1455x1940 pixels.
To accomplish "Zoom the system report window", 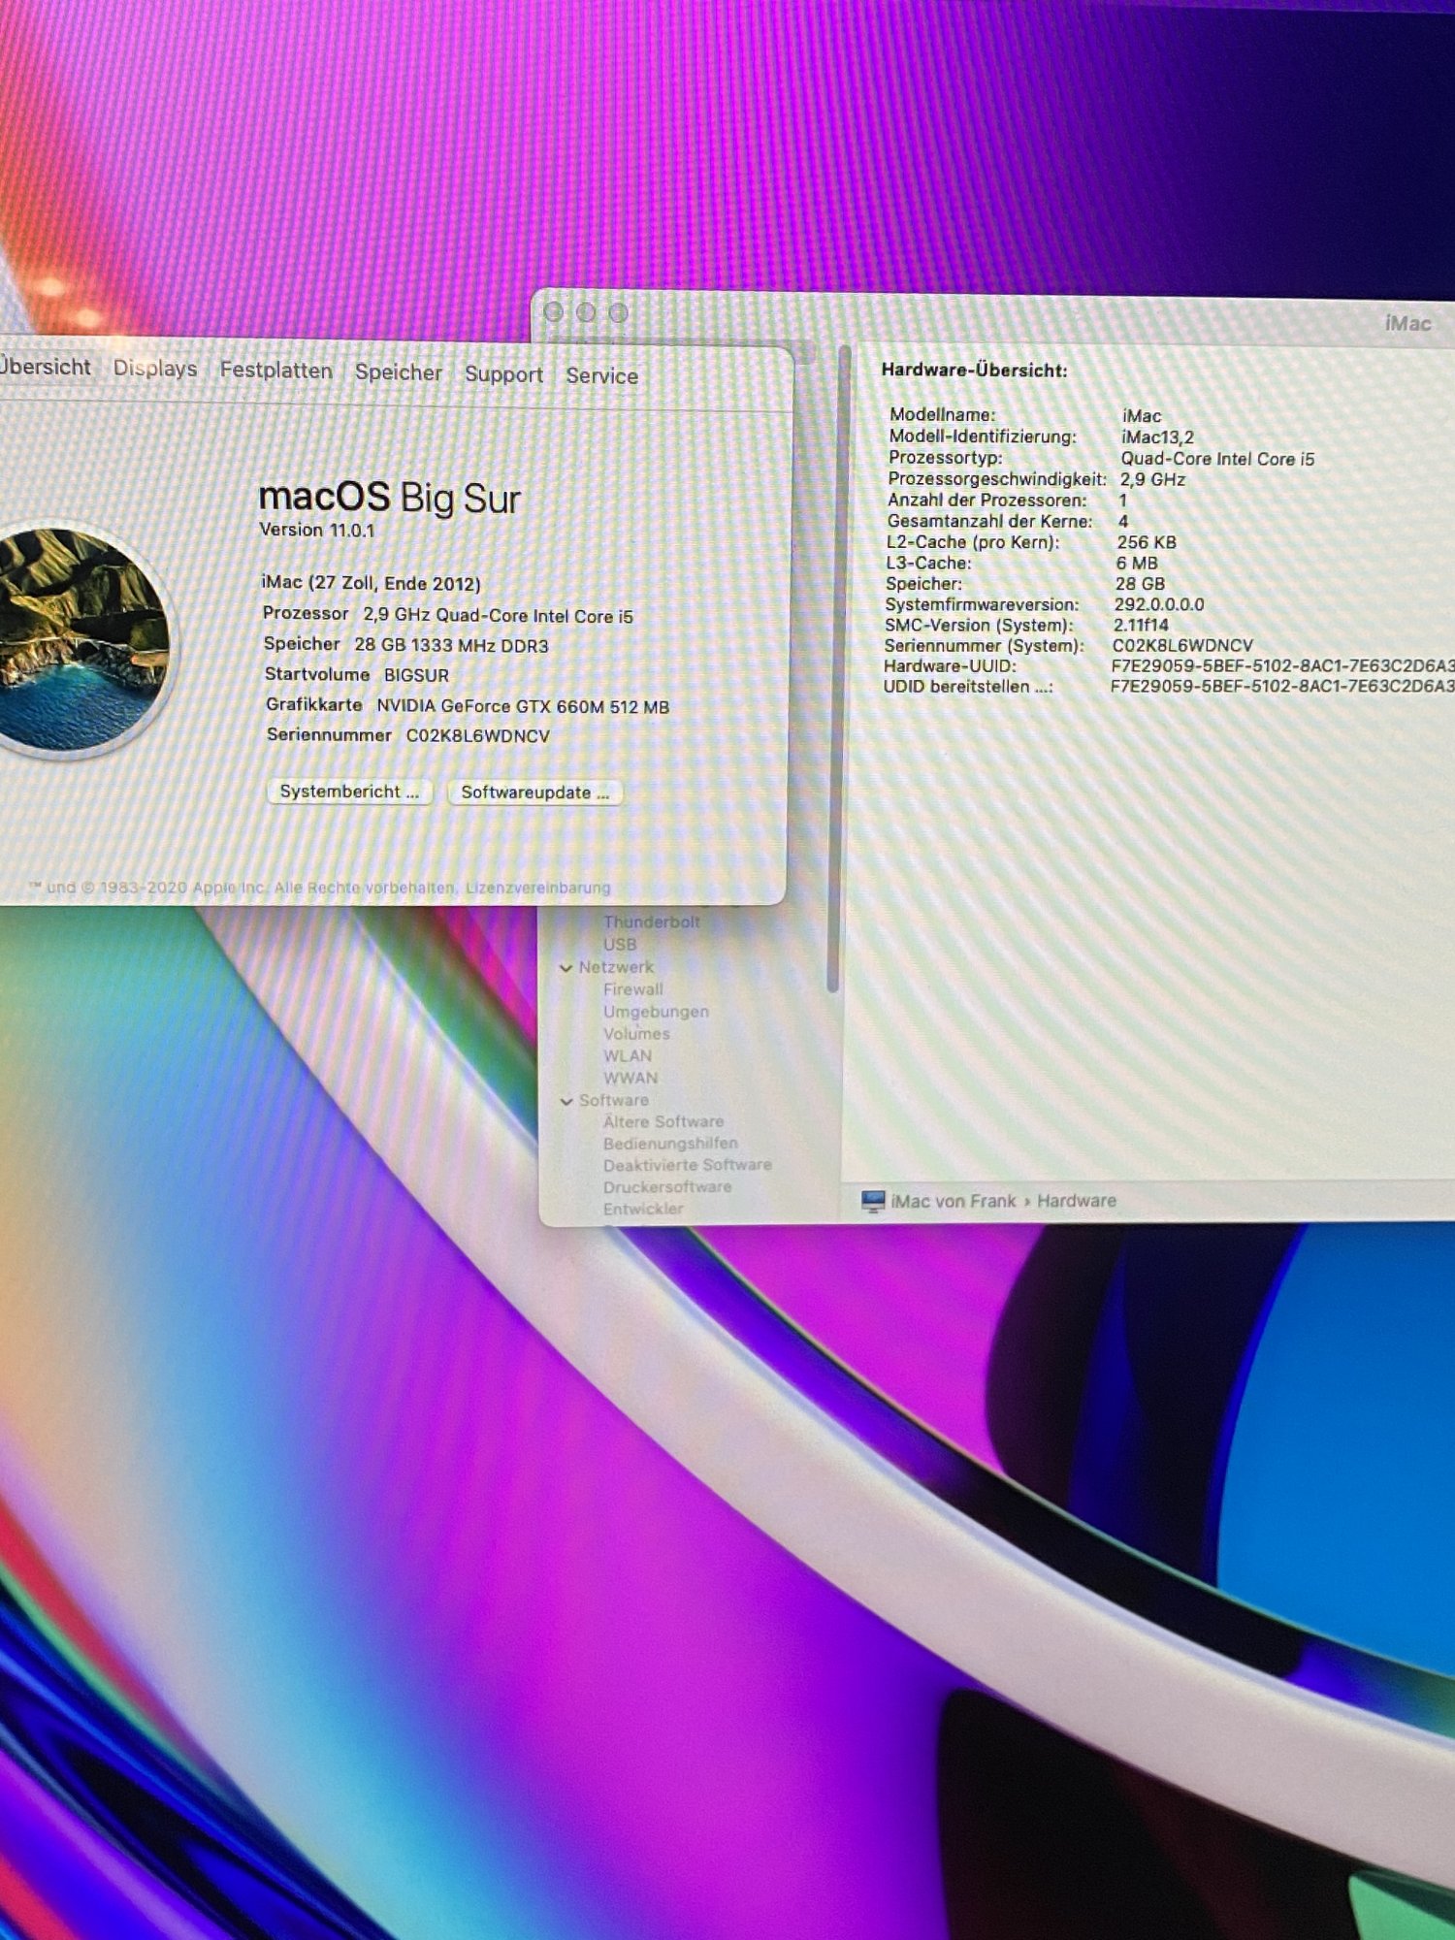I will (618, 312).
